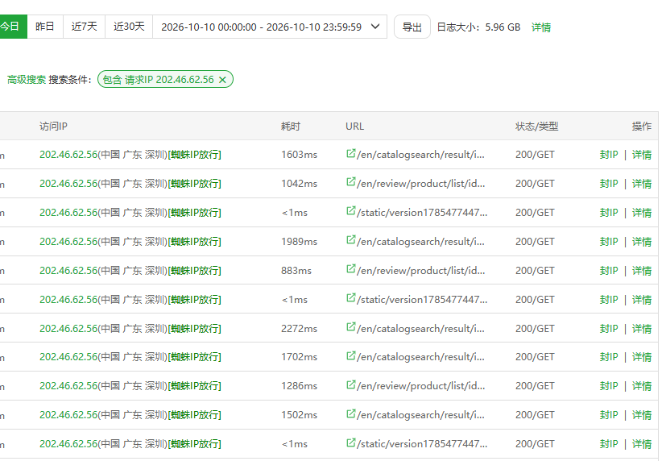The width and height of the screenshot is (662, 461).
Task: Open 详情 in the 1702ms row
Action: point(642,357)
